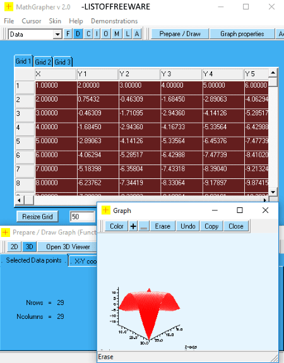This screenshot has width=284, height=363.
Task: Click the scroll-up arrow of the grid
Action: 273,72
